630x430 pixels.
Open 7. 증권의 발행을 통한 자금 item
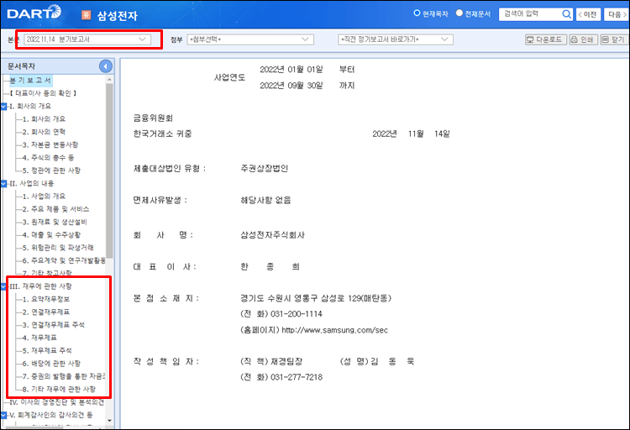[64, 376]
